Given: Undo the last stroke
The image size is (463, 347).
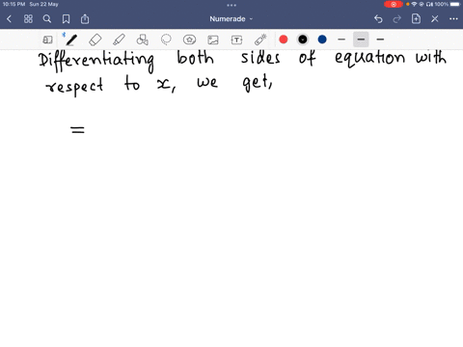Looking at the screenshot, I should 378,19.
